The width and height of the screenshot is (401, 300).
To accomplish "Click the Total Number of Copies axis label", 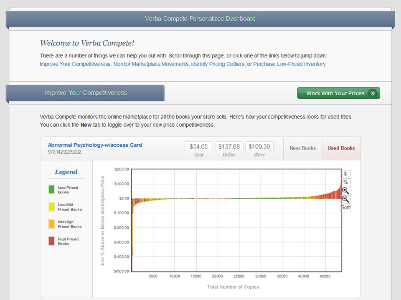I will tap(233, 287).
